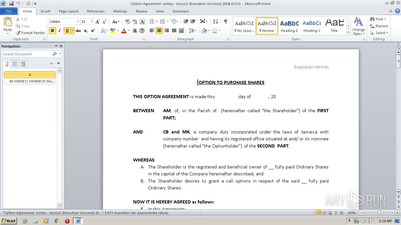Switch to the Page Layout tab
Image resolution: width=401 pixels, height=225 pixels.
(69, 11)
